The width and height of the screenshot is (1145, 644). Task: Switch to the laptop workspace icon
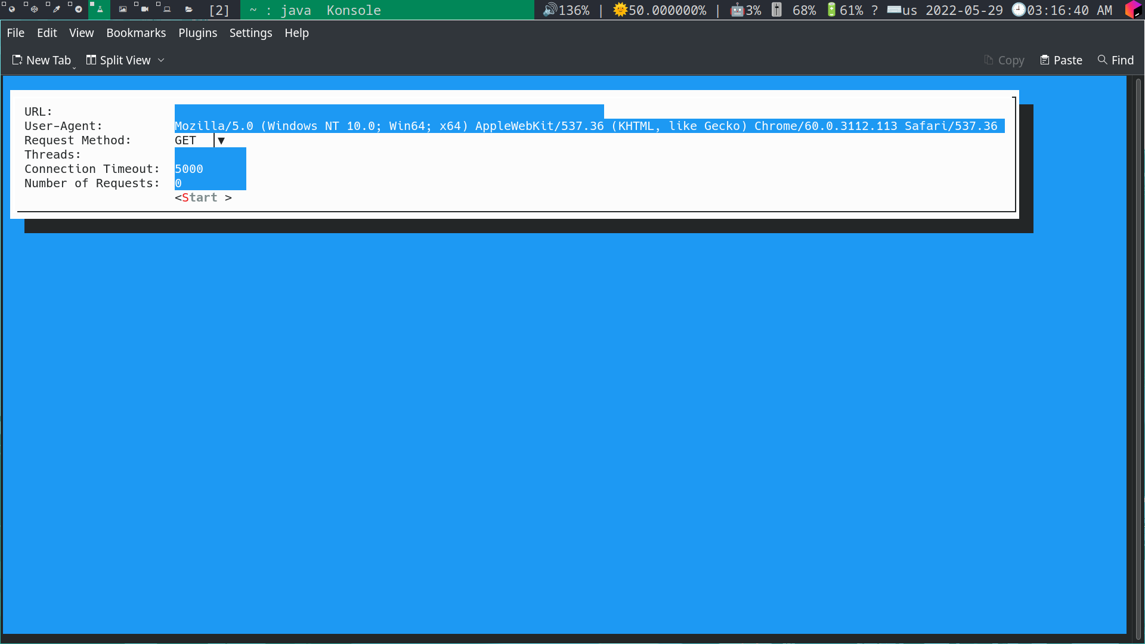(166, 10)
